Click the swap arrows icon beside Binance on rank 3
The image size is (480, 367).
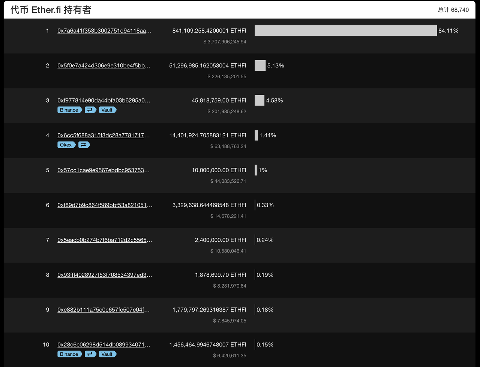tap(90, 110)
